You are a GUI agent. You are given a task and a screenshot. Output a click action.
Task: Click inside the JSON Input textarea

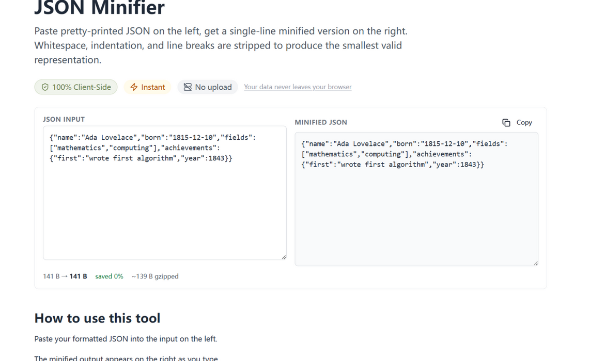tap(164, 193)
